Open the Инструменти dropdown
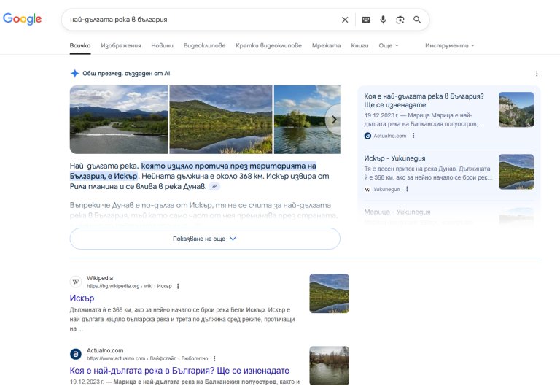560x386 pixels. 449,45
